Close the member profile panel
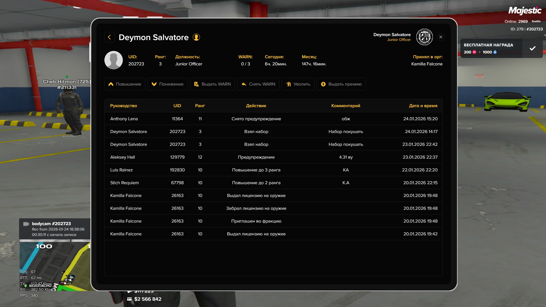Viewport: 546px width, 307px height. point(441,37)
